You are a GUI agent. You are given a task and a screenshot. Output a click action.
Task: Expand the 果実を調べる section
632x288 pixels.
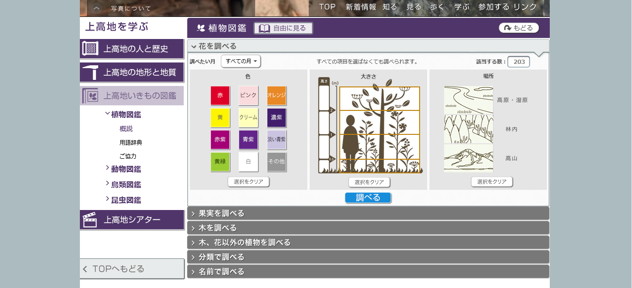[368, 213]
